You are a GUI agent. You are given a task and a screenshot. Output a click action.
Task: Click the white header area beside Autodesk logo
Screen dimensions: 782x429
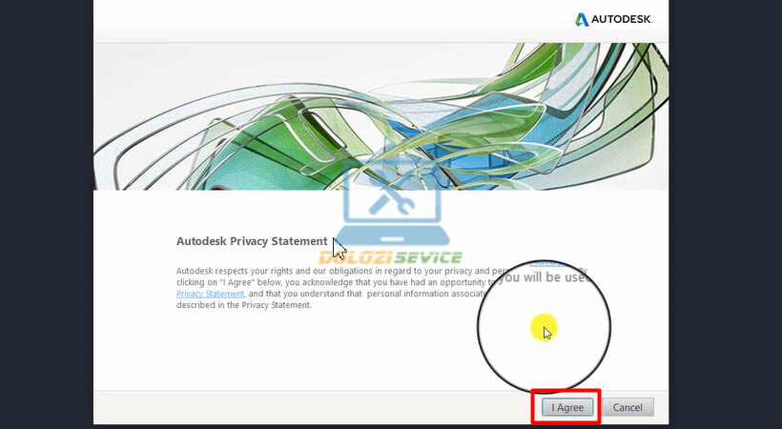(334, 19)
